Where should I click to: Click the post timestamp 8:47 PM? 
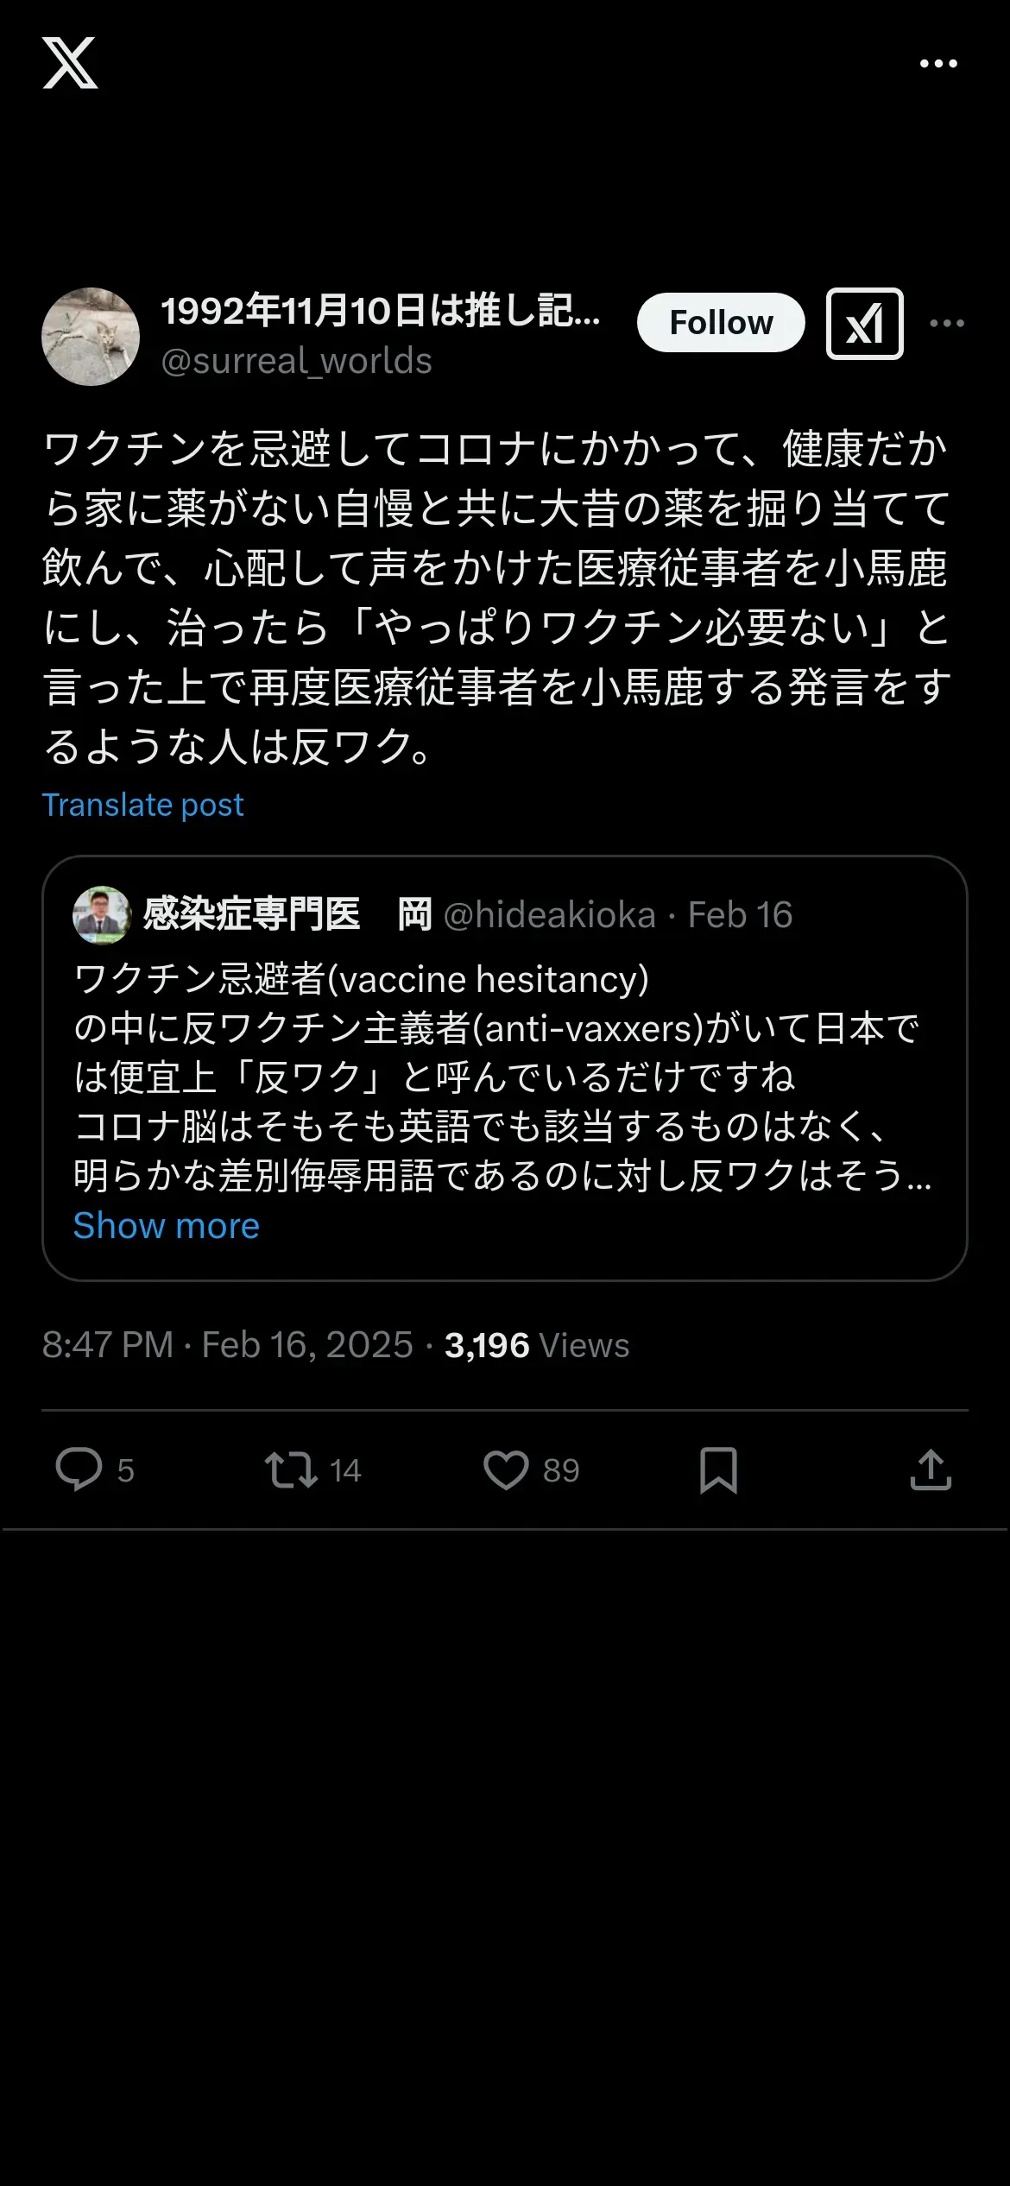tap(108, 1345)
